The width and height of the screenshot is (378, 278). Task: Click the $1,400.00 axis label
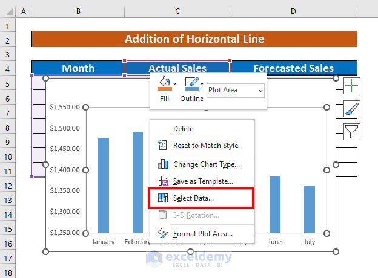click(65, 170)
